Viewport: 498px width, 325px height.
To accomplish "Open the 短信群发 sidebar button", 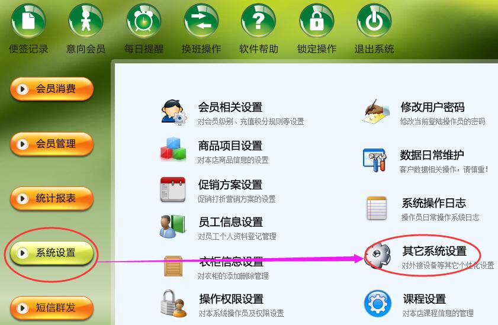I will click(x=52, y=308).
